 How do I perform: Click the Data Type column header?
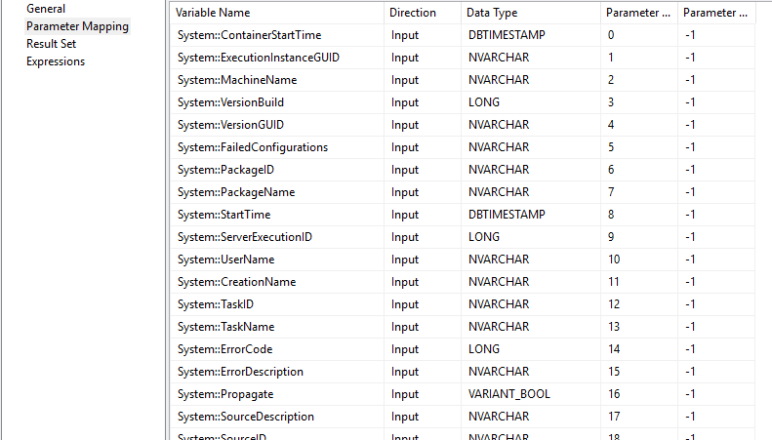coord(531,13)
